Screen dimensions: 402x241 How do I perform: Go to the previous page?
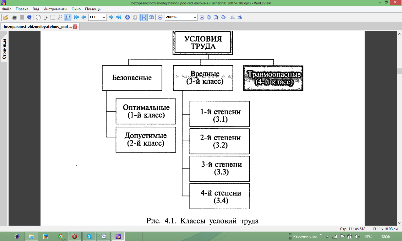click(x=84, y=17)
